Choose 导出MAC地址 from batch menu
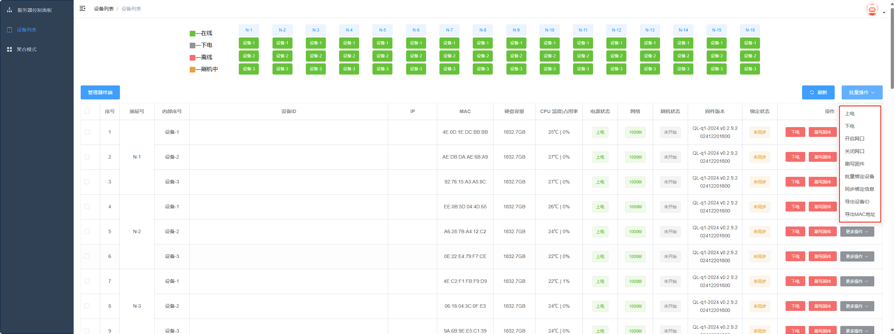Screen dimensions: 895x334 click(860, 214)
